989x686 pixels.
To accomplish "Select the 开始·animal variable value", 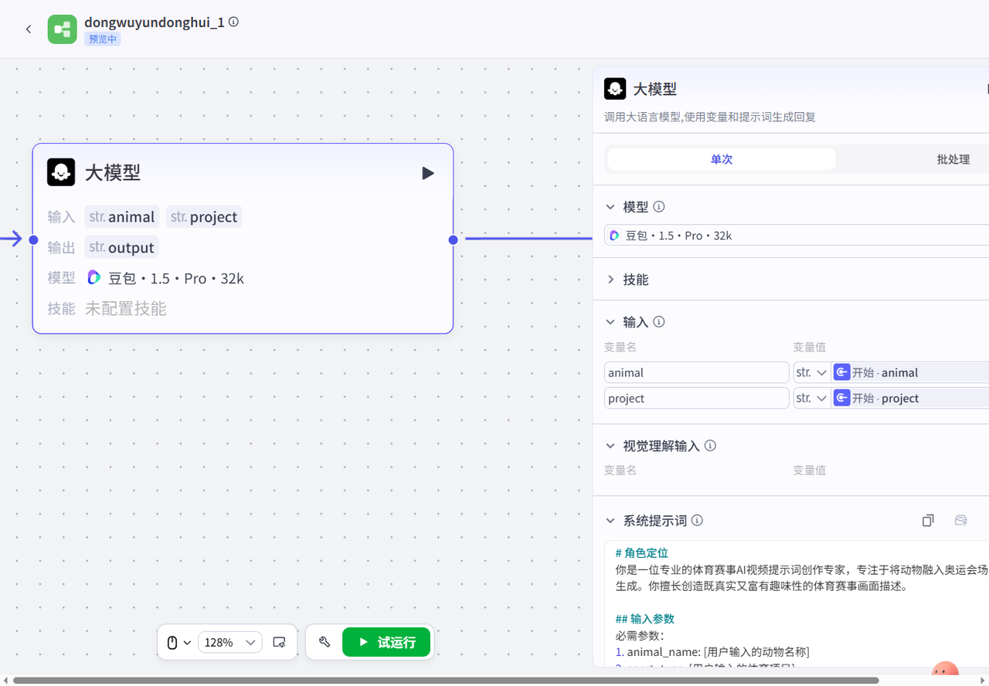I will (x=910, y=372).
